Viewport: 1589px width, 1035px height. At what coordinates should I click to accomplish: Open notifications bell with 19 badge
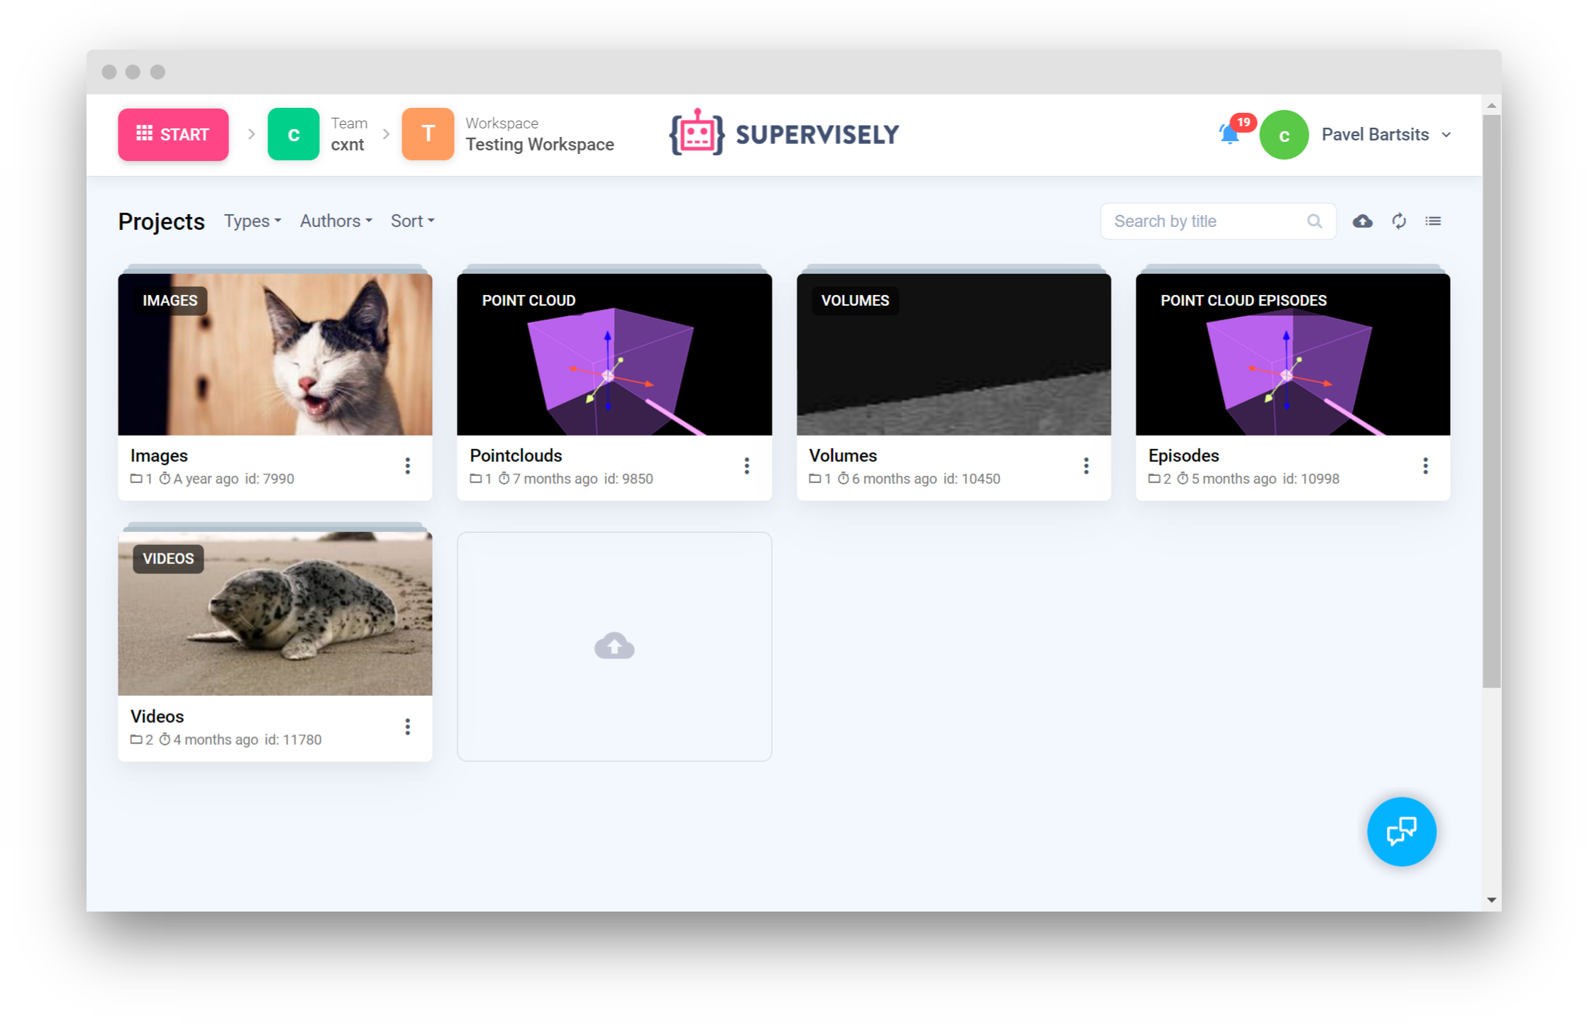(1231, 133)
